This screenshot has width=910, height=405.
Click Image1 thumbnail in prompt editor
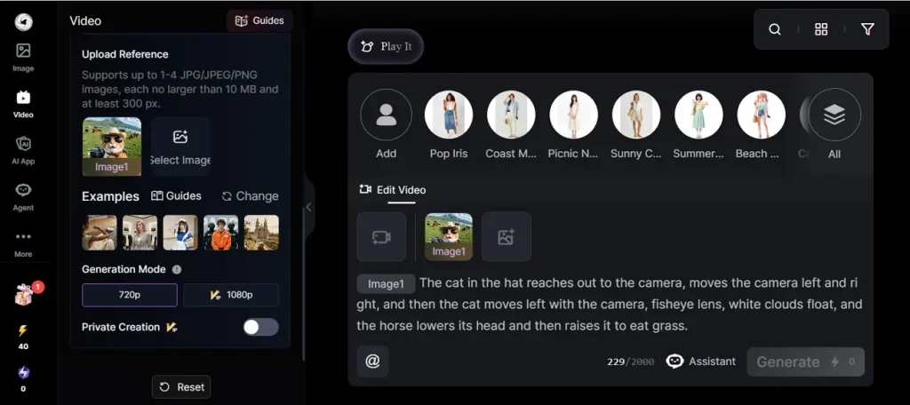click(x=449, y=237)
